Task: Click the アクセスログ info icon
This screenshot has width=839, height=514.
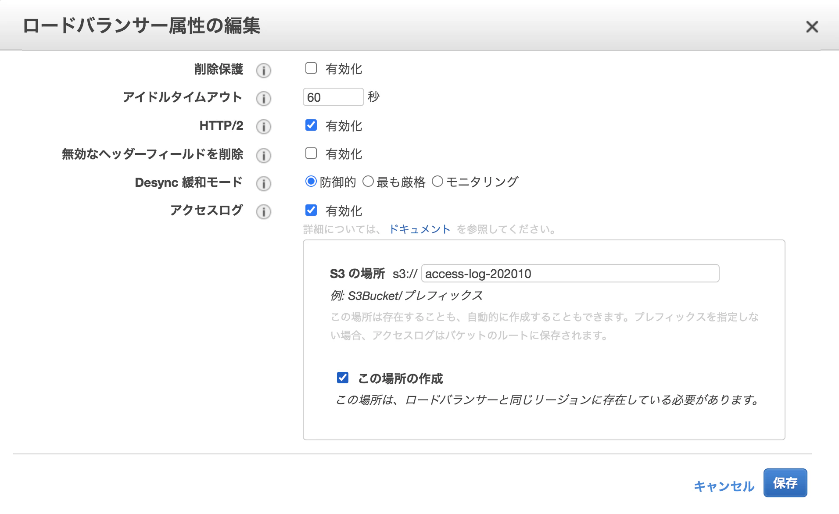Action: [x=264, y=212]
